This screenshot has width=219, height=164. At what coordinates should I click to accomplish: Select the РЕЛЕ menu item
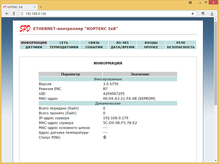(x=181, y=43)
